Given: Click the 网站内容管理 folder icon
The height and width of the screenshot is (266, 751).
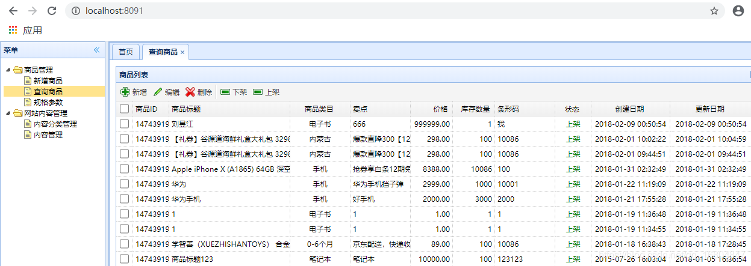Looking at the screenshot, I should click(x=18, y=113).
